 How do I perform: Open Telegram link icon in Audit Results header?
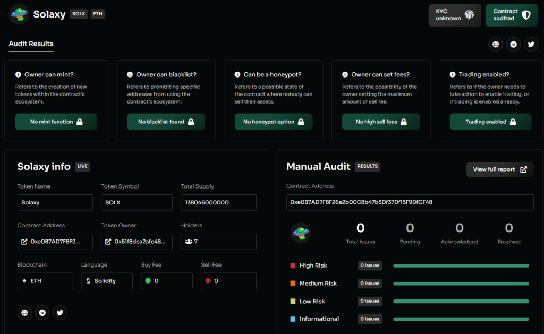[x=513, y=45]
